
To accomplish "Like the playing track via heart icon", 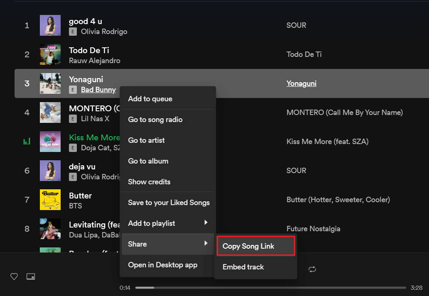I will coord(14,276).
